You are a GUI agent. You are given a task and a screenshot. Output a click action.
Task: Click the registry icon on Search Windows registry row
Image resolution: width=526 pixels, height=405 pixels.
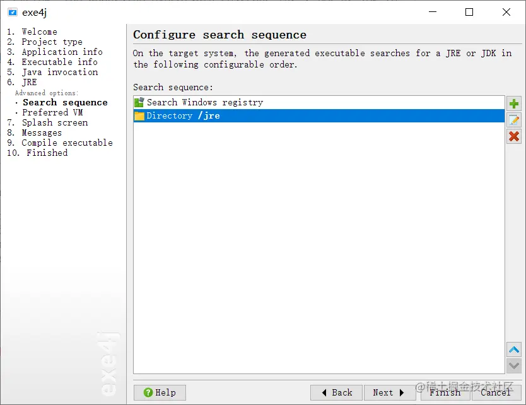click(139, 102)
